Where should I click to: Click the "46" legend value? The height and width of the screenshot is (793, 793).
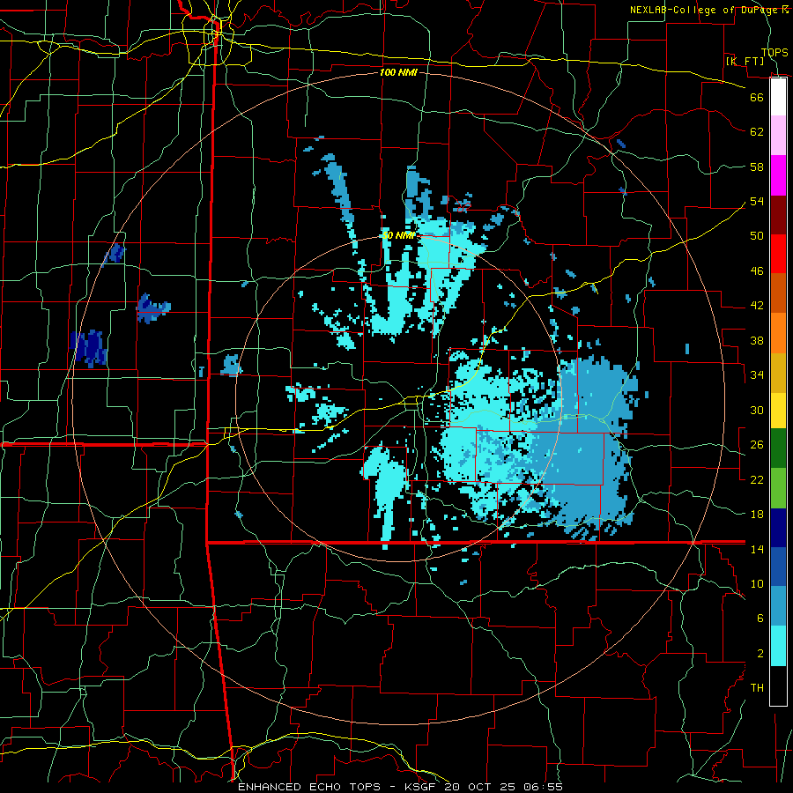(x=757, y=271)
